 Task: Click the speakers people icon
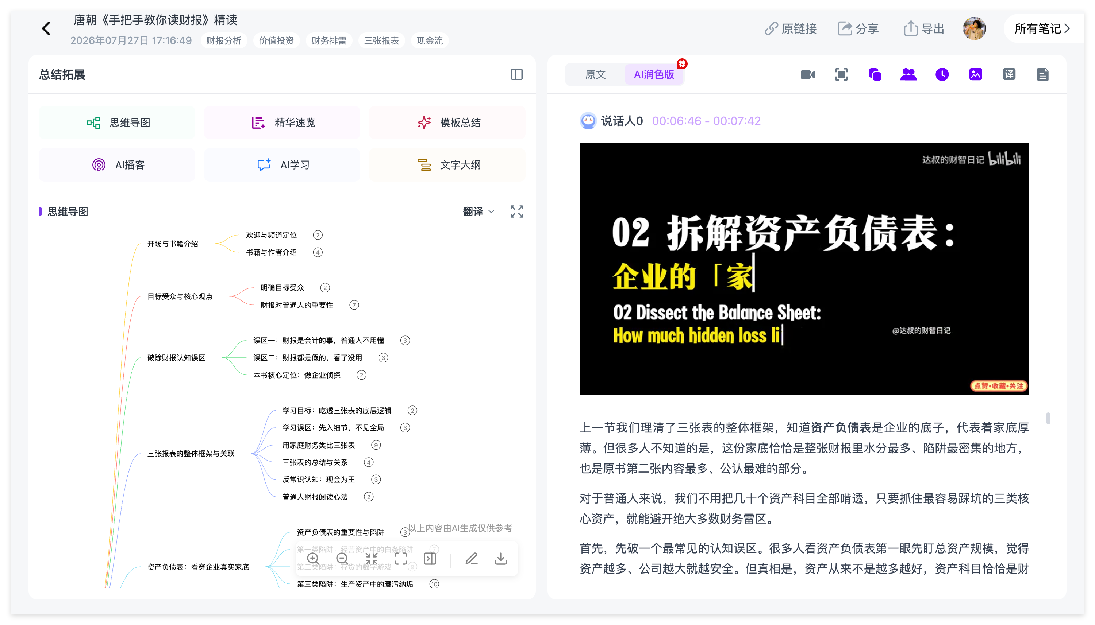908,75
